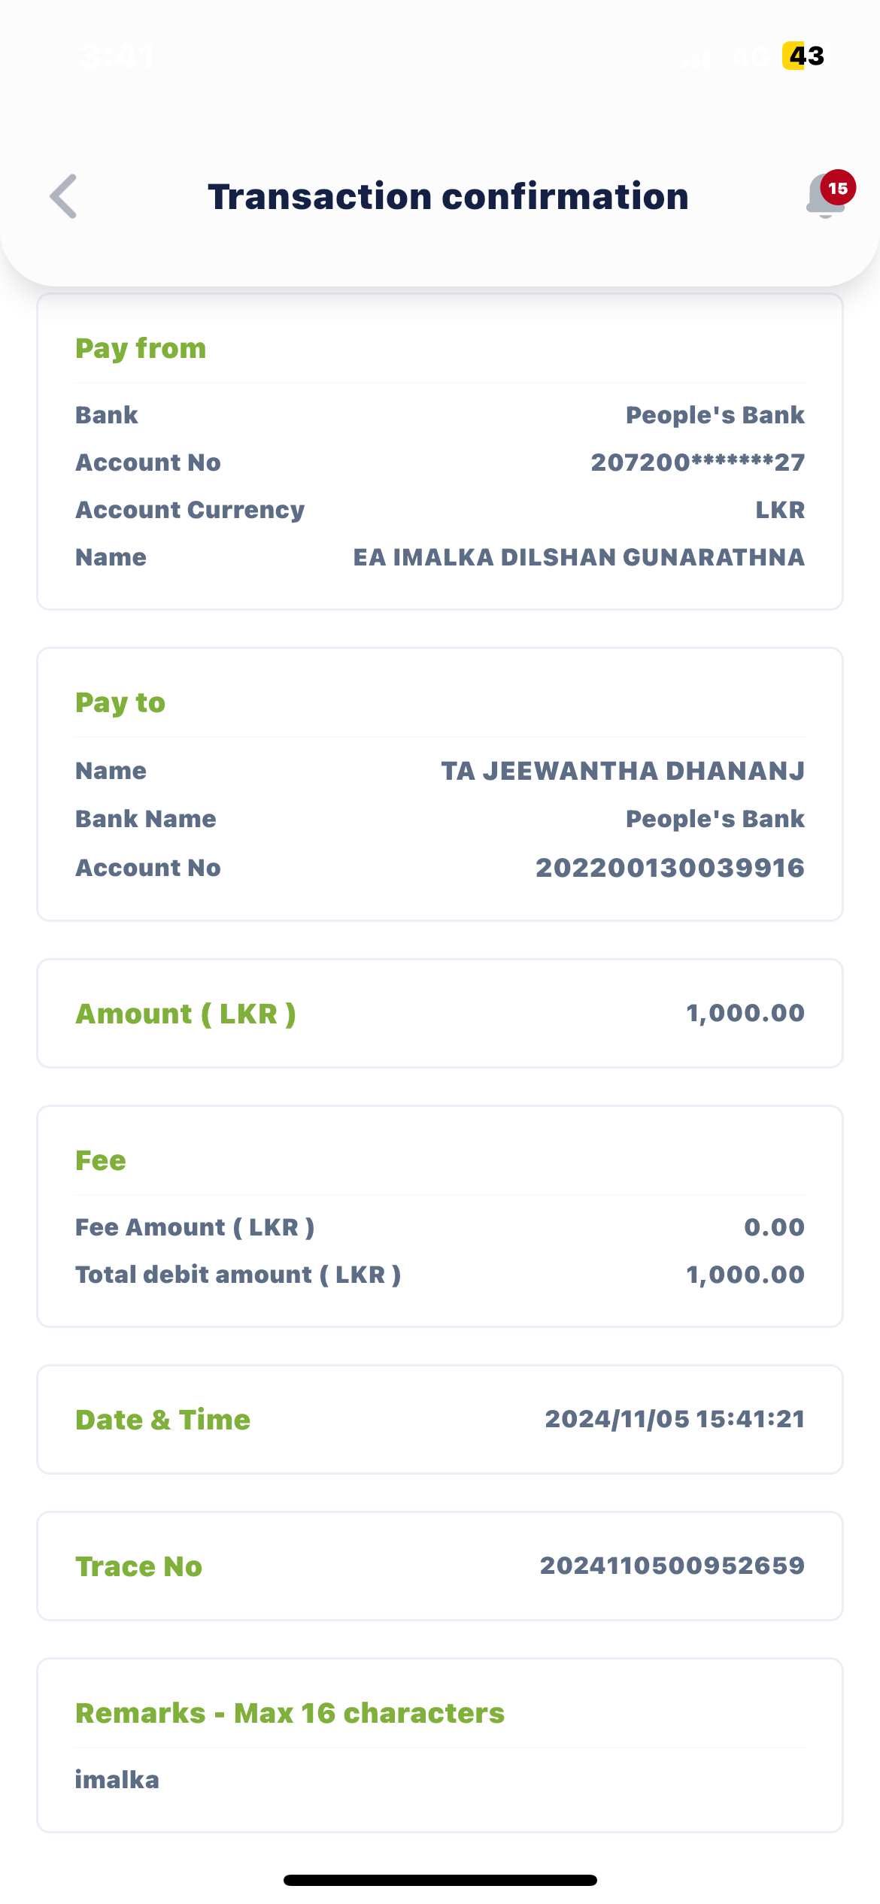Image resolution: width=880 pixels, height=1904 pixels.
Task: Tap the Date & Time value
Action: click(675, 1419)
